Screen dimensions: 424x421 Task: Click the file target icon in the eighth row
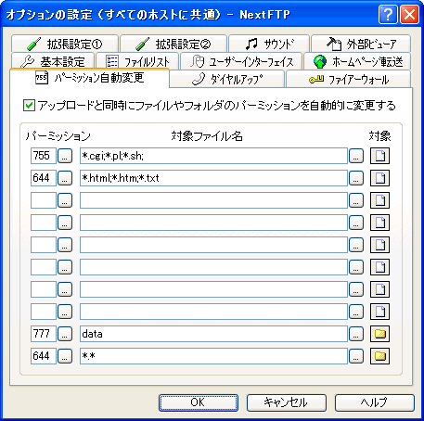pos(379,312)
